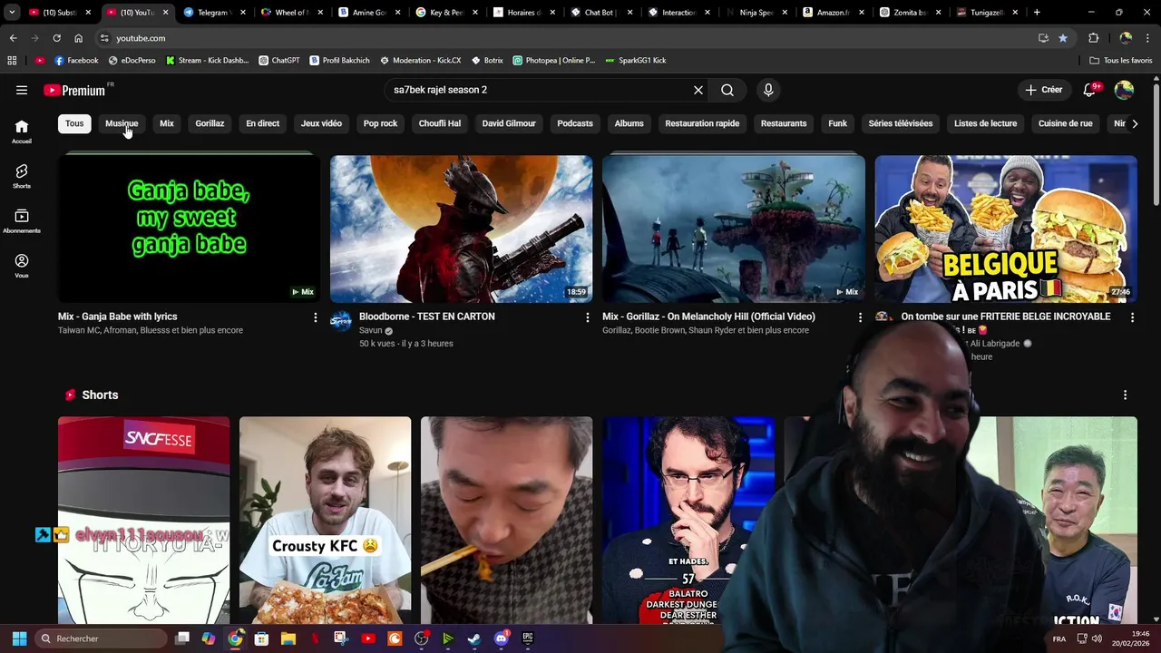Bookmark this page with the star
Viewport: 1161px width, 653px height.
pos(1062,38)
